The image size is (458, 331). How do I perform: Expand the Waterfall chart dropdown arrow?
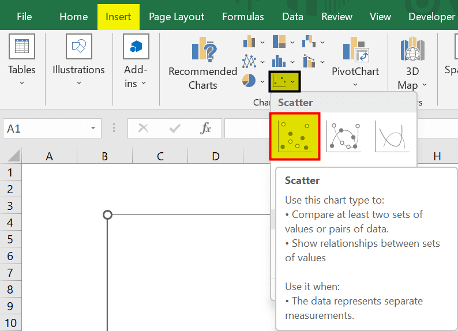coord(322,42)
